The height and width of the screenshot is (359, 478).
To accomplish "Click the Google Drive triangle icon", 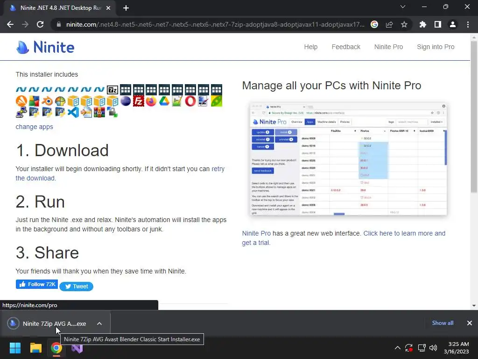I will [x=164, y=101].
